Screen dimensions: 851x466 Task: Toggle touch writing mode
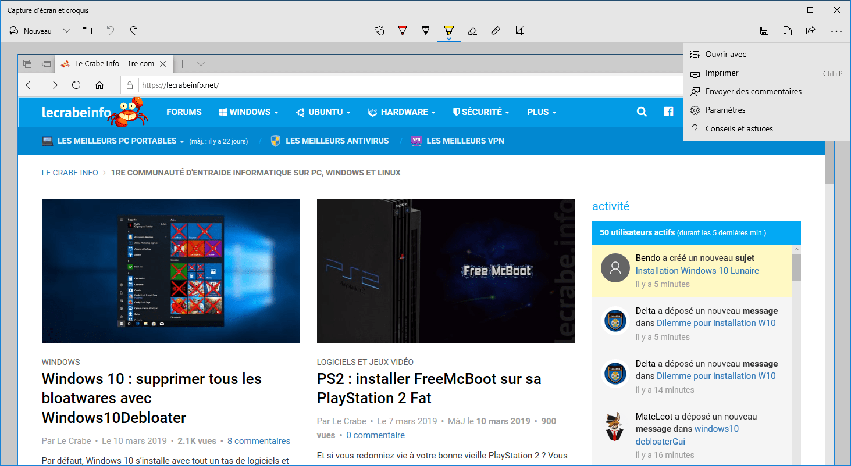pos(379,31)
